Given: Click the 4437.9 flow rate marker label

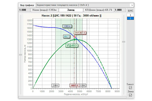Looking at the screenshot, I should pos(74,85).
